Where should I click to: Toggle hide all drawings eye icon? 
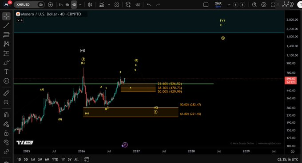point(6,142)
